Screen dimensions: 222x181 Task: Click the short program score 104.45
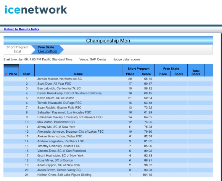click(x=147, y=175)
